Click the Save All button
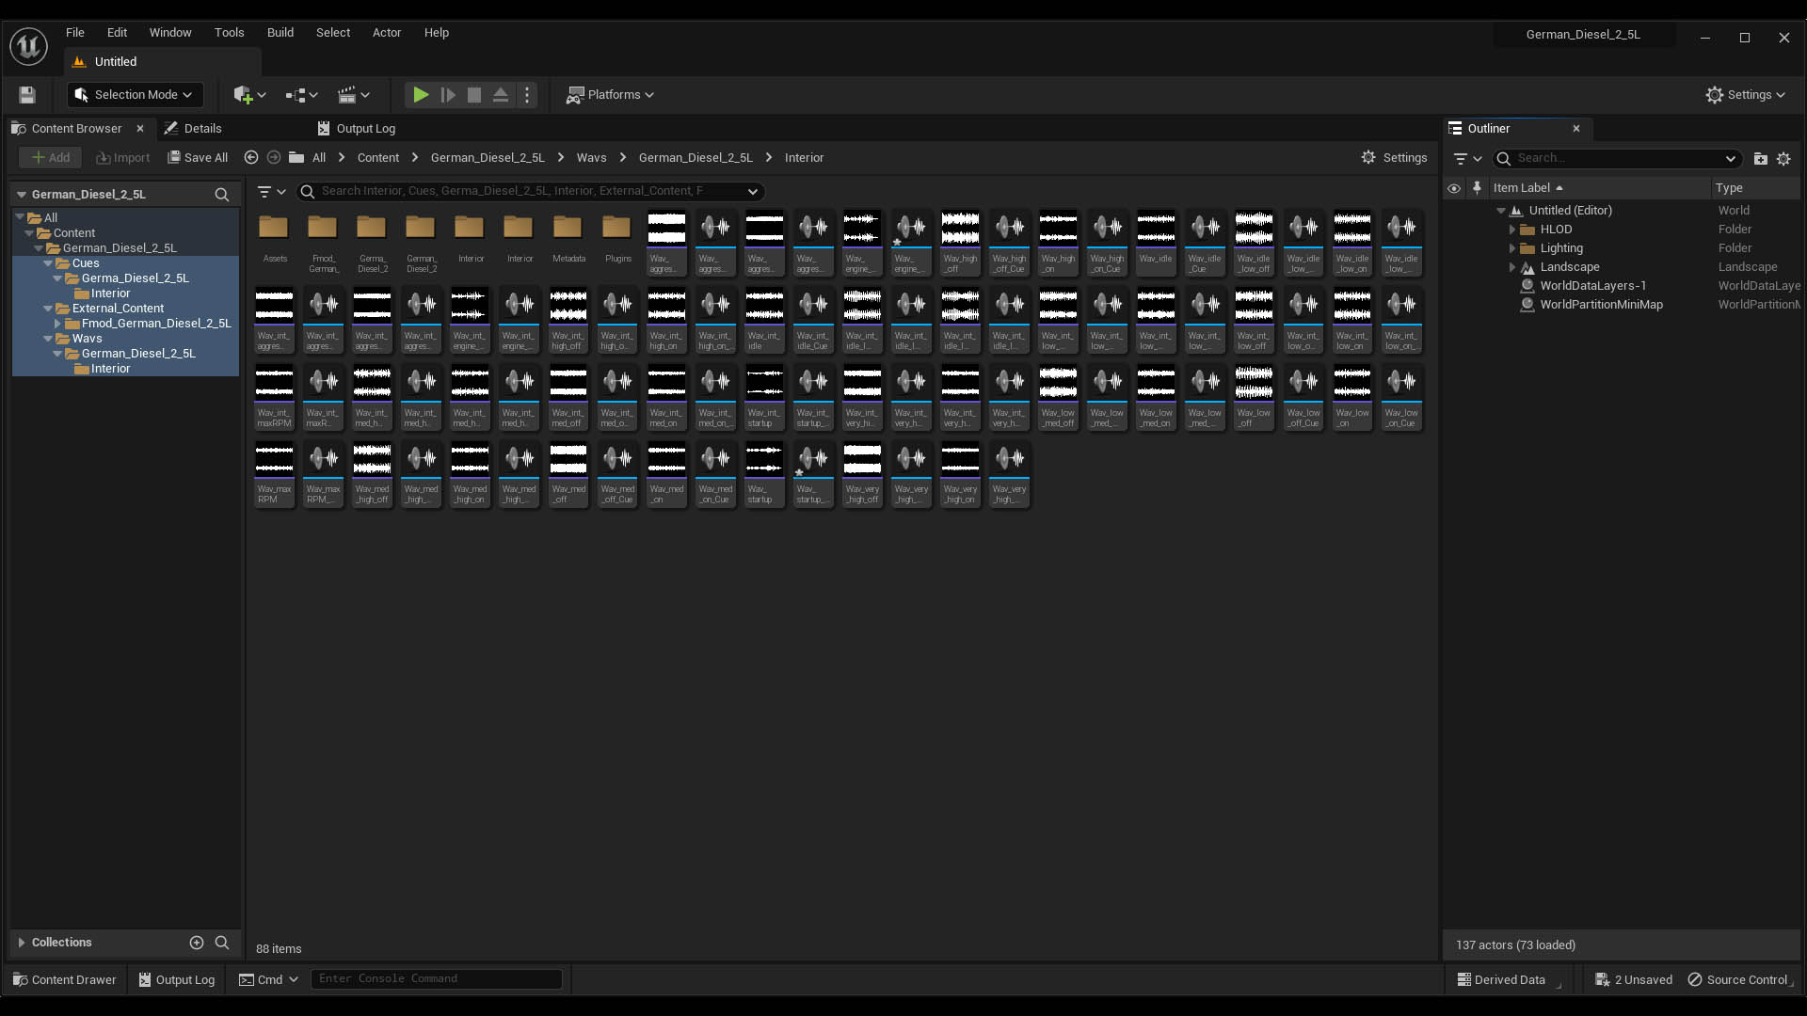The image size is (1807, 1016). coord(198,158)
